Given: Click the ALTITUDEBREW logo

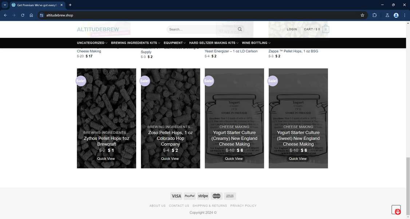Looking at the screenshot, I should click(x=98, y=29).
